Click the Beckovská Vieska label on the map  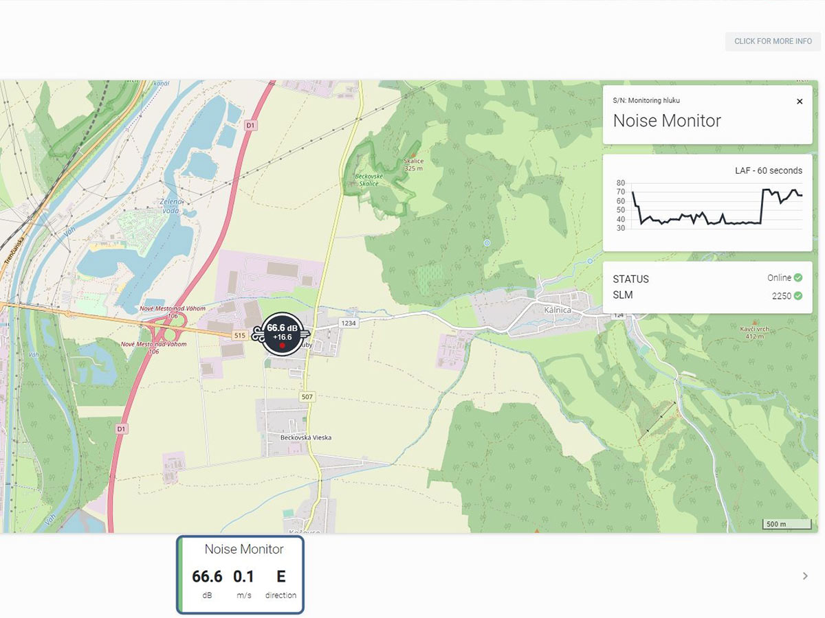tap(306, 437)
